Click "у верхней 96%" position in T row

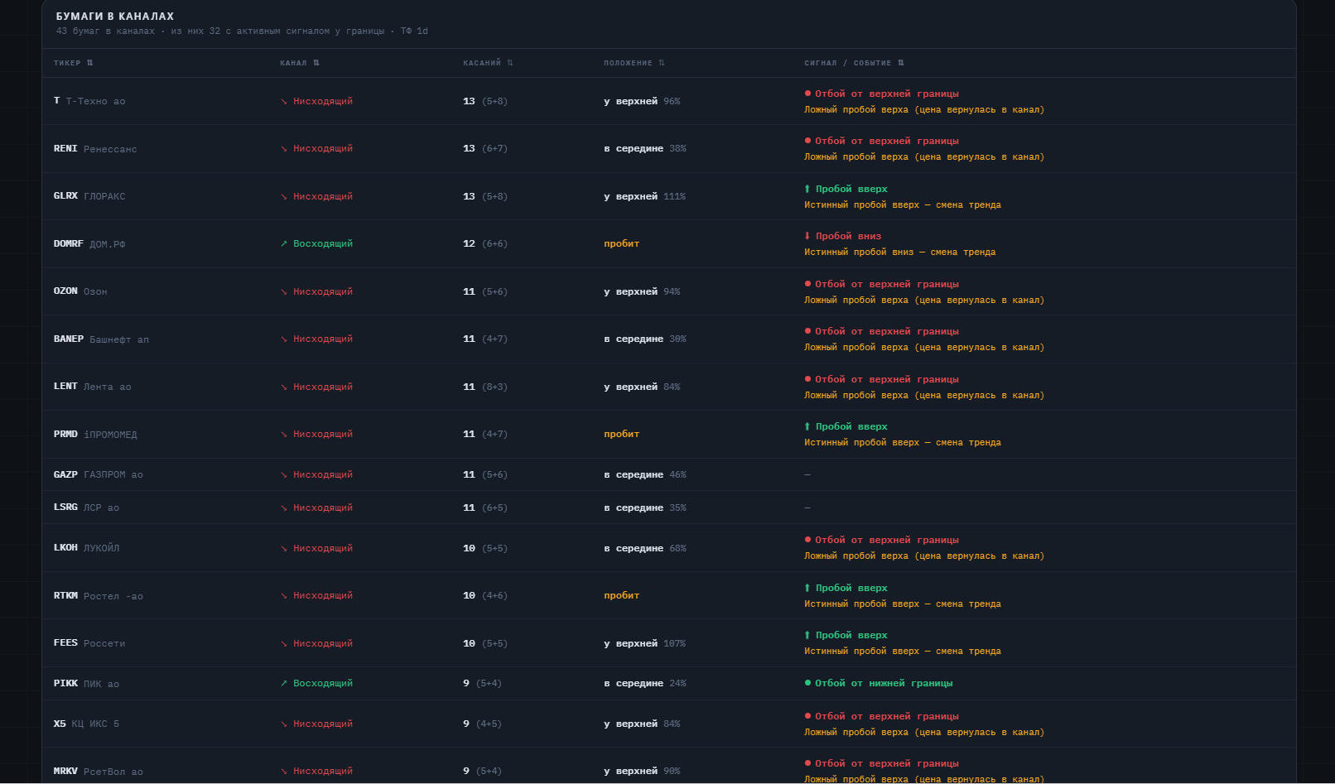(x=642, y=101)
